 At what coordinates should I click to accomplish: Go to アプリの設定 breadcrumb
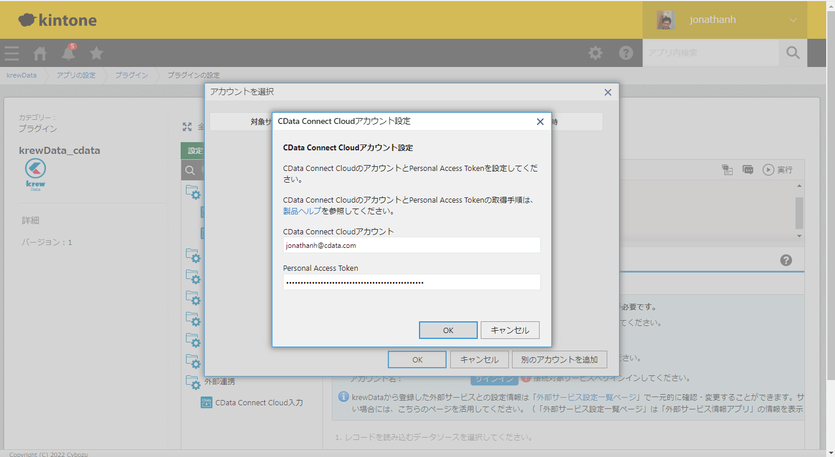[76, 75]
